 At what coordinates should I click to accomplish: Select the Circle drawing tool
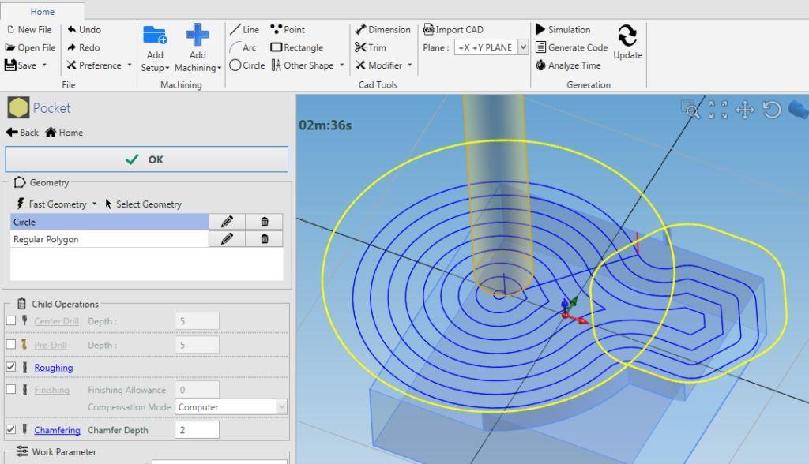pyautogui.click(x=246, y=65)
